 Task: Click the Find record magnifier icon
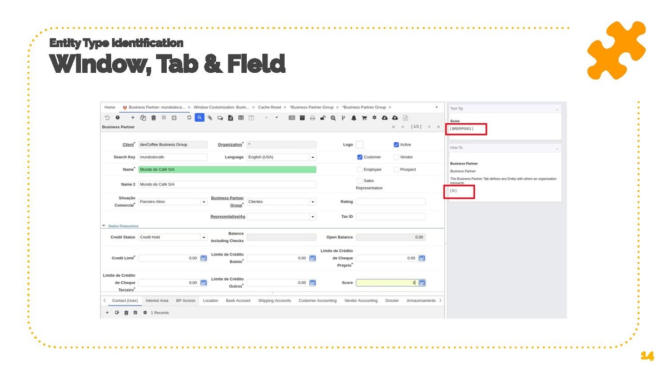(x=200, y=118)
